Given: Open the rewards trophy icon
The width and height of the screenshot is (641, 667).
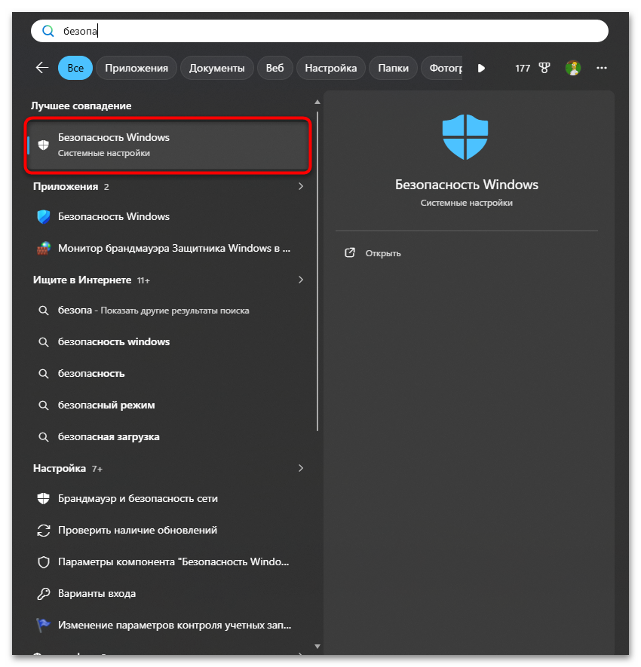Looking at the screenshot, I should pyautogui.click(x=544, y=68).
